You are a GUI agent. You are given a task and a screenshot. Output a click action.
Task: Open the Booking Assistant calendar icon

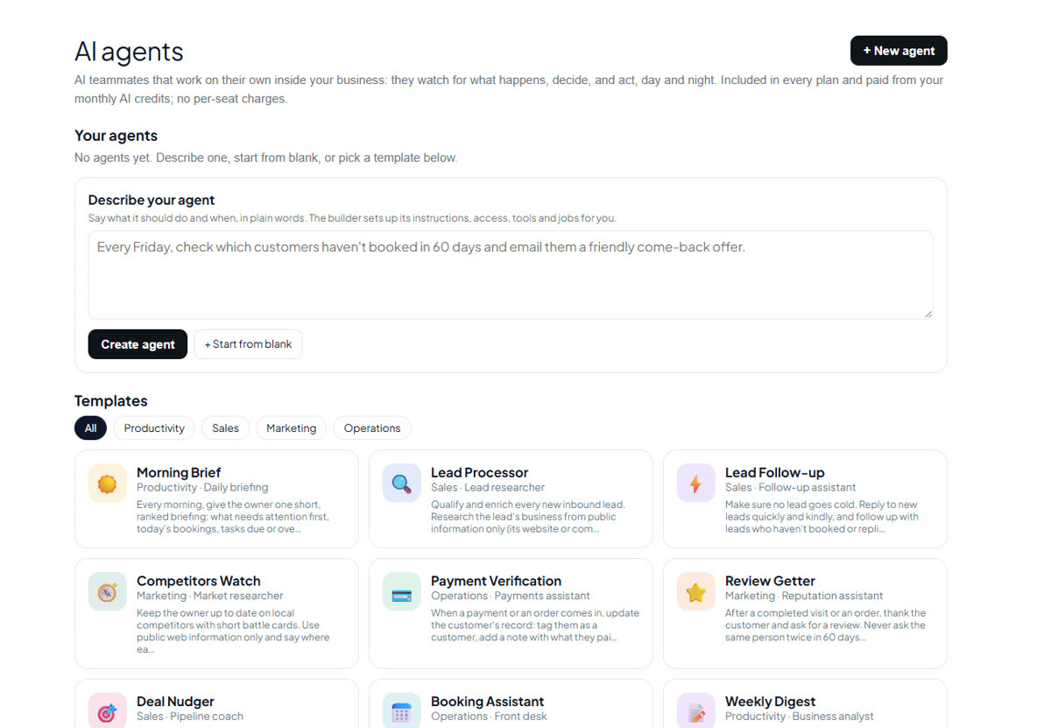(402, 711)
